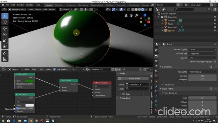The height and width of the screenshot is (123, 218).
Task: Open the Window menu
Action: click(30, 5)
